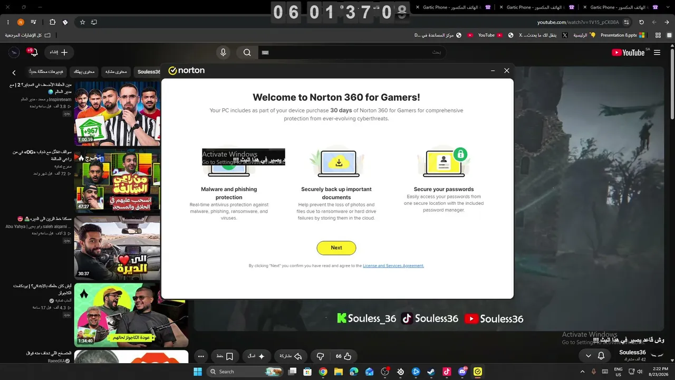
Task: Start YouTube voice search with microphone
Action: (x=223, y=53)
